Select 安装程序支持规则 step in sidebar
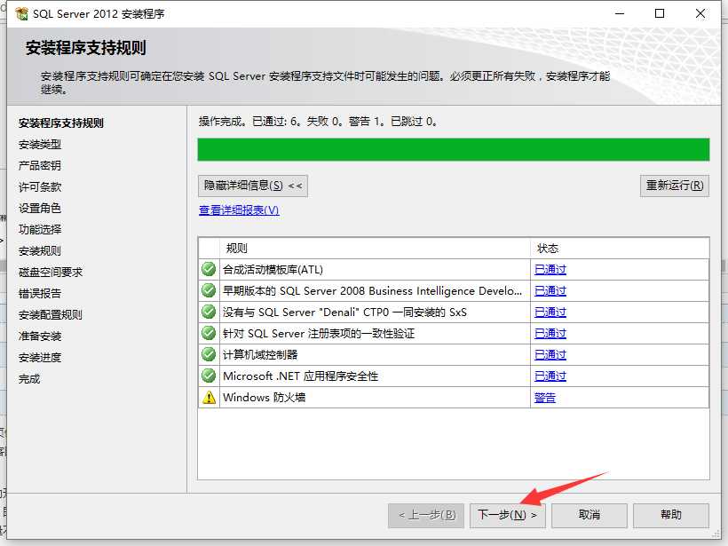 click(x=61, y=123)
